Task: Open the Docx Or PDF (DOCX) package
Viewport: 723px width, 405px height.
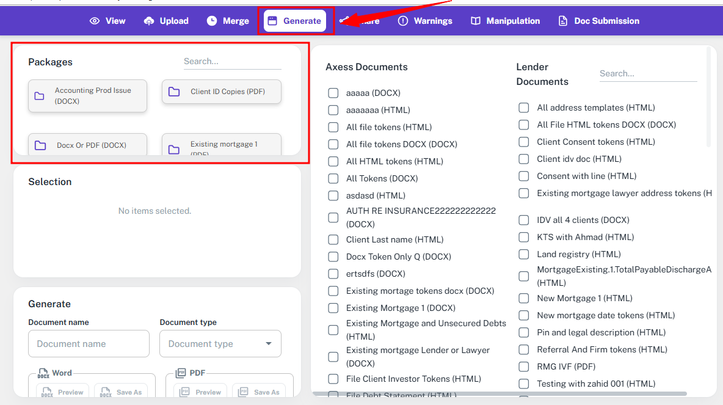Action: click(x=87, y=145)
